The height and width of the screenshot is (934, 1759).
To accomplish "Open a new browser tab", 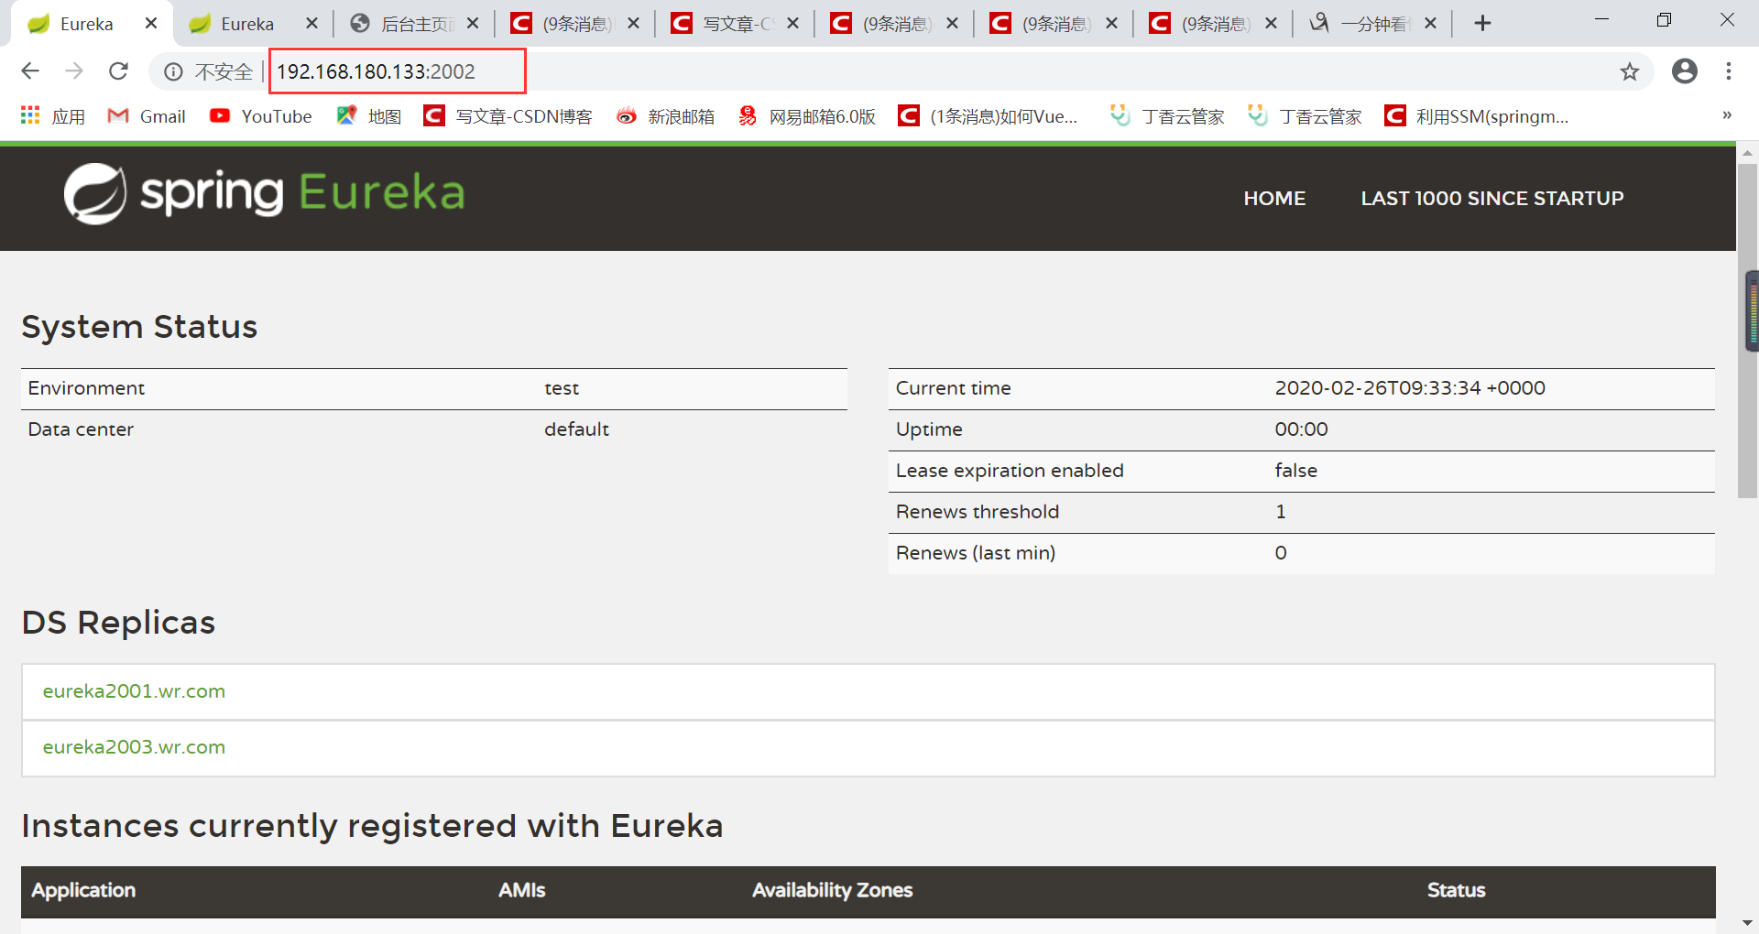I will tap(1482, 24).
